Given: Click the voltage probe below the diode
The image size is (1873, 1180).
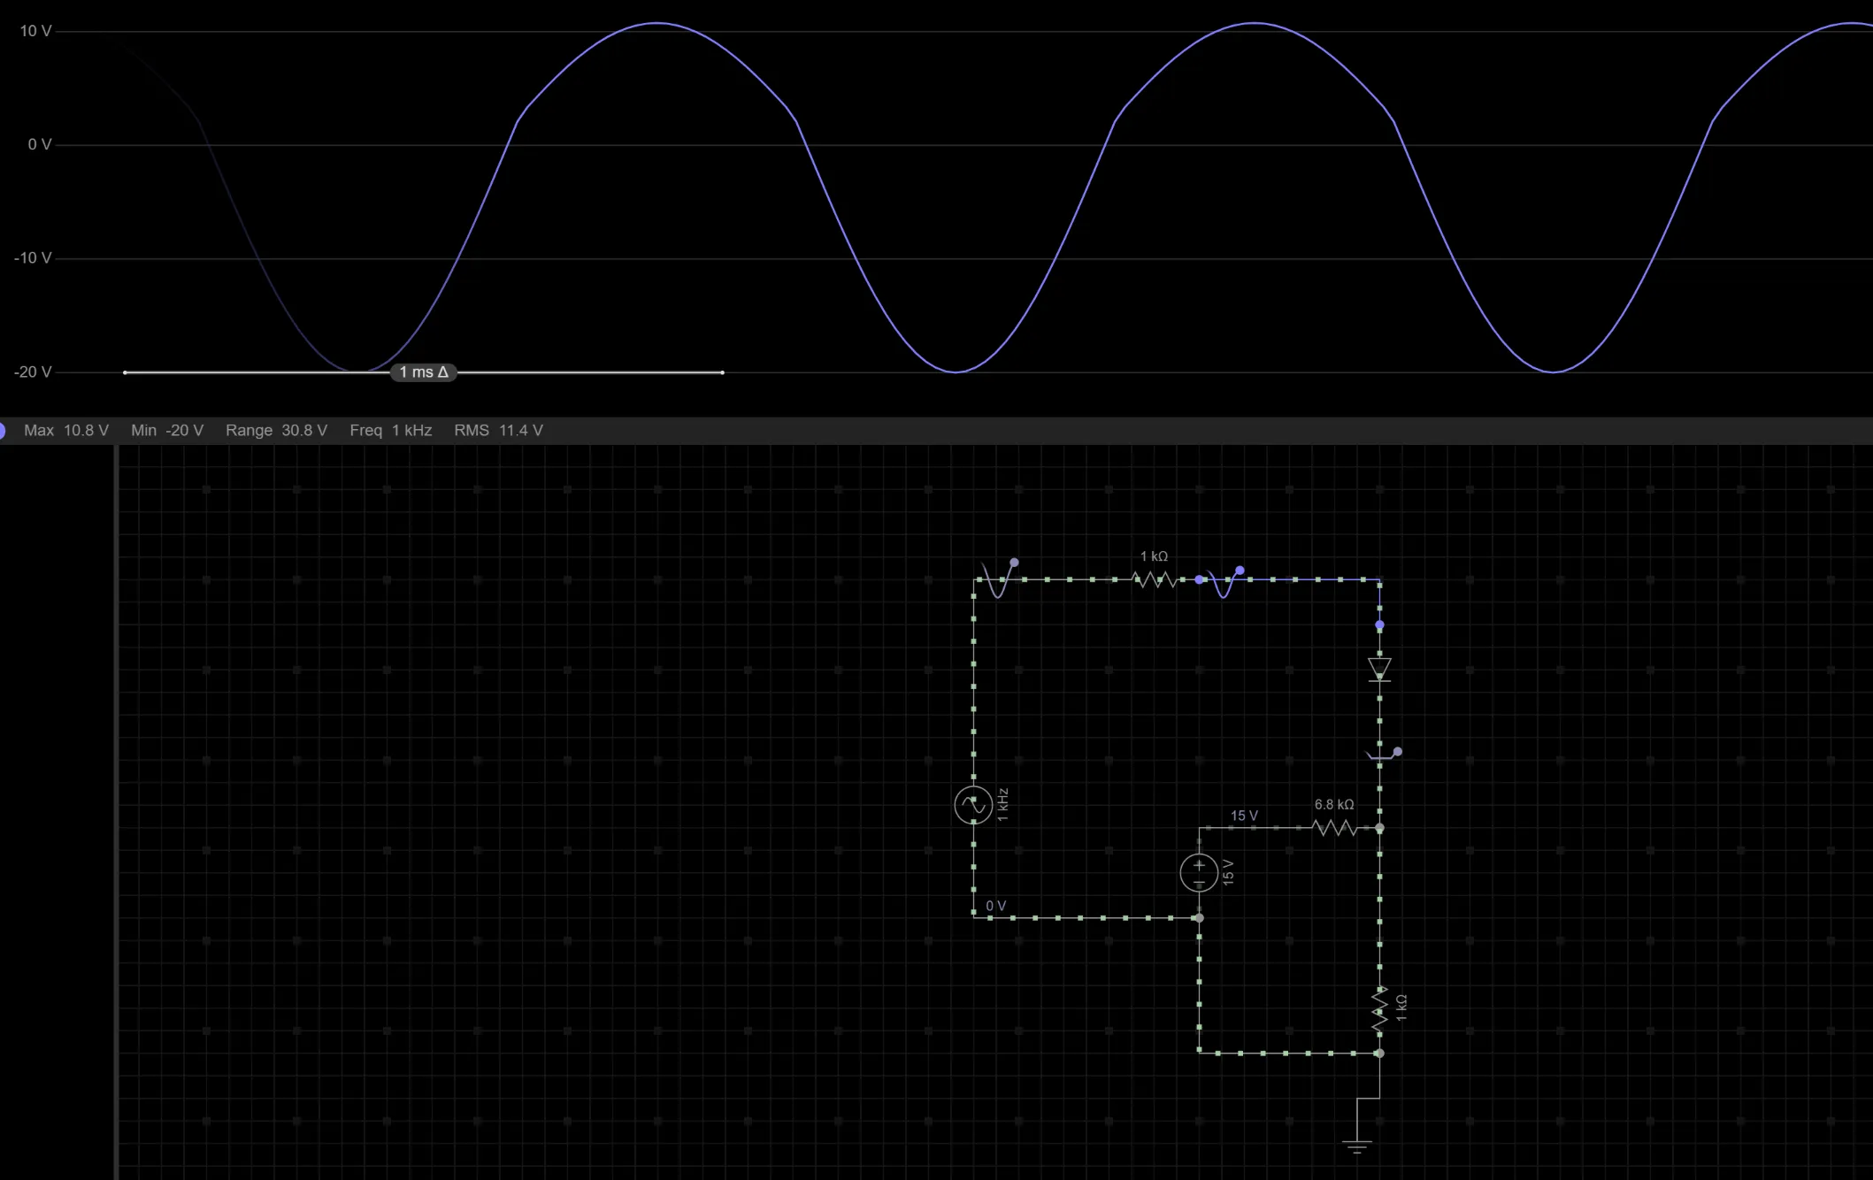Looking at the screenshot, I should pos(1385,755).
